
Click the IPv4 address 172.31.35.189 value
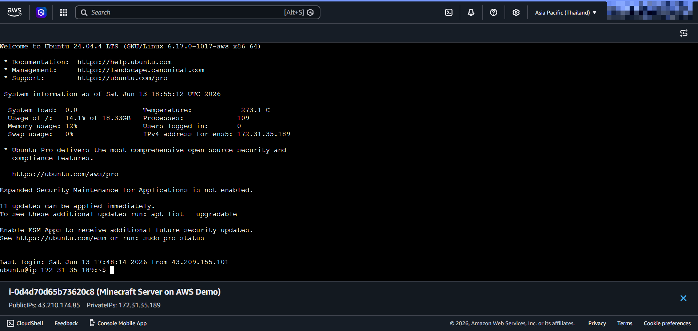[x=264, y=134]
